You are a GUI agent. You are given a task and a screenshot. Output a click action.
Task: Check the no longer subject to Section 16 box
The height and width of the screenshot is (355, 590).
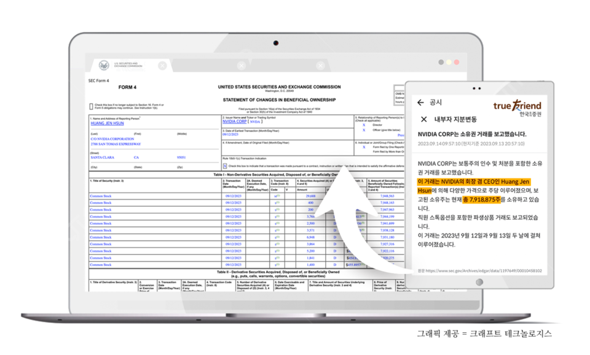(x=92, y=106)
